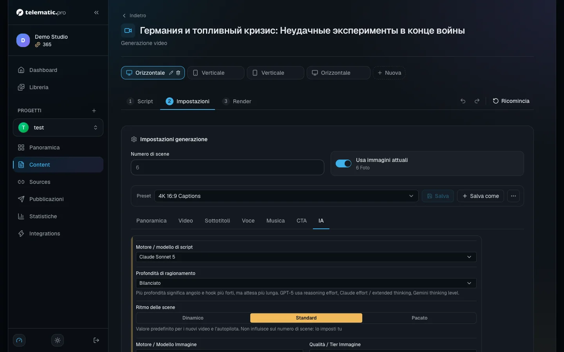564x352 pixels.
Task: Select the first Verticale variant tab
Action: tap(216, 73)
